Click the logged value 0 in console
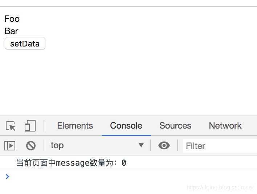The width and height of the screenshot is (257, 194). click(x=124, y=163)
